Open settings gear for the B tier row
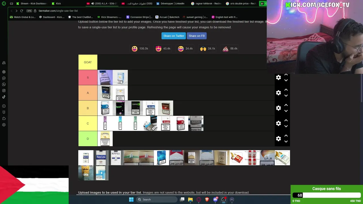This screenshot has width=363, height=204. pos(278,108)
